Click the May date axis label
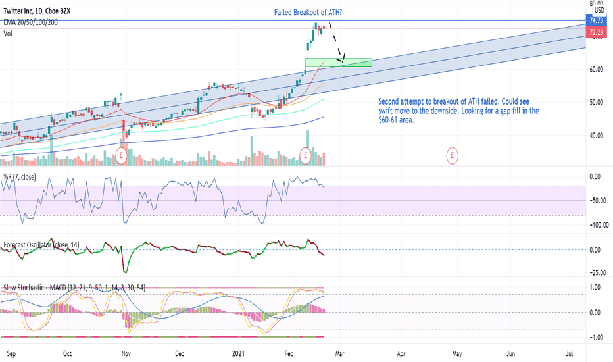This screenshot has height=362, width=613. point(457,354)
